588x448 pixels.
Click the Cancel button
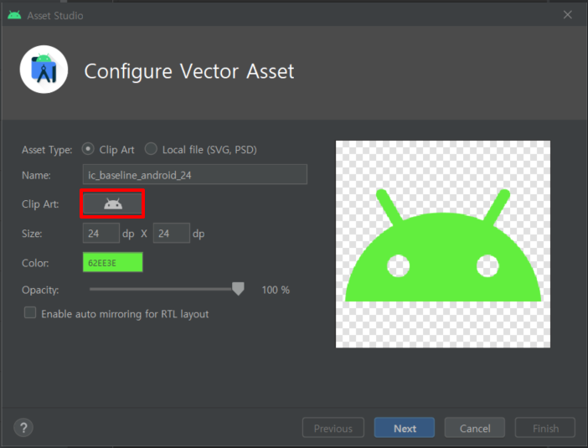pos(475,428)
